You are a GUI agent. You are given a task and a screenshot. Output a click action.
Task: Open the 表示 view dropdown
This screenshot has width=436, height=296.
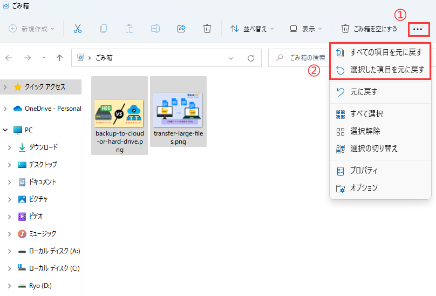[x=306, y=29]
